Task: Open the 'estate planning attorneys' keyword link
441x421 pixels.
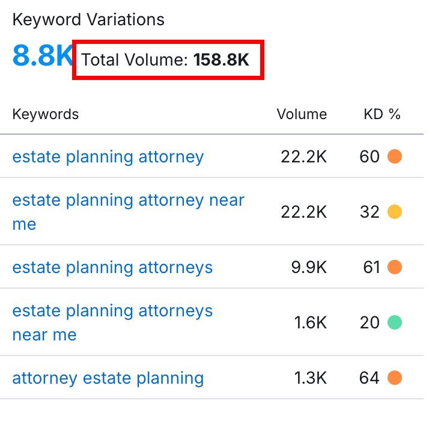Action: [x=112, y=268]
